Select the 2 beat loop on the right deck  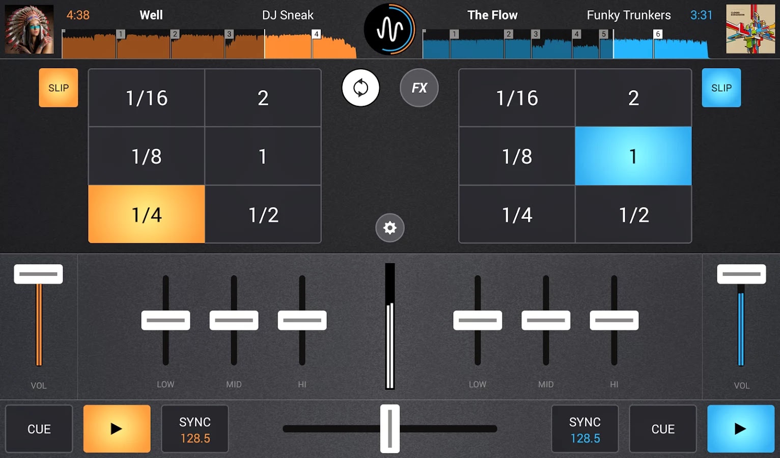633,97
